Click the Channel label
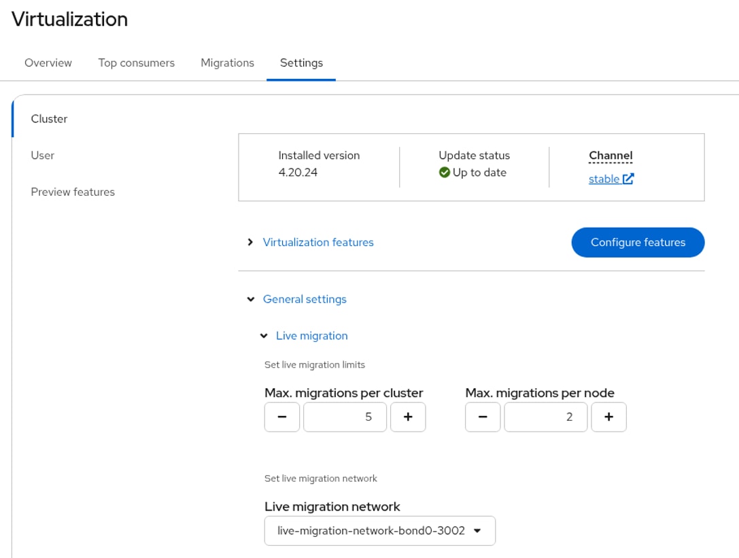Viewport: 739px width, 558px height. point(611,155)
